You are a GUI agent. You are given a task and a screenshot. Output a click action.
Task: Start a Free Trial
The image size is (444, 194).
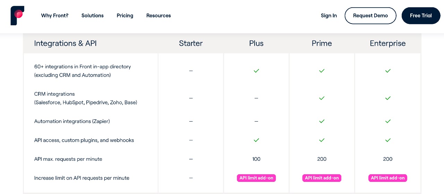[x=421, y=16]
